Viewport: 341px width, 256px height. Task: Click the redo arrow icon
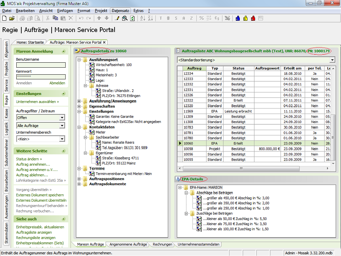[x=89, y=18]
